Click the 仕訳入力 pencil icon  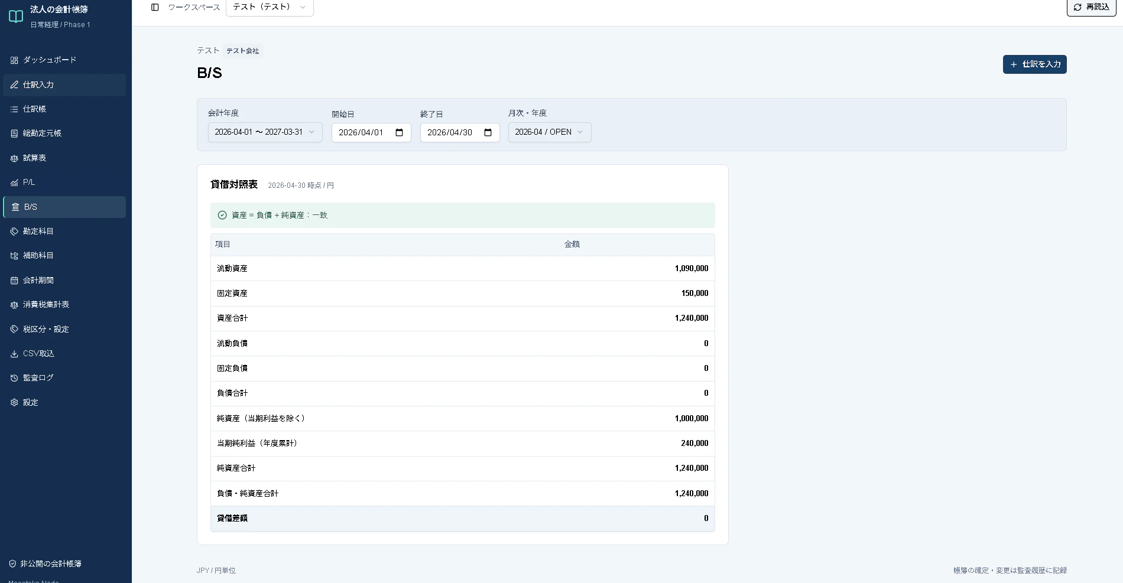pyautogui.click(x=14, y=85)
